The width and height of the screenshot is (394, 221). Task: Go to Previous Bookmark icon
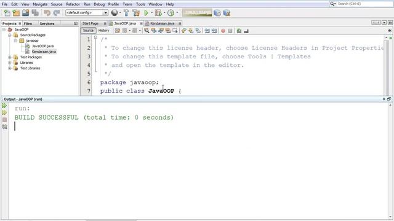click(x=183, y=31)
